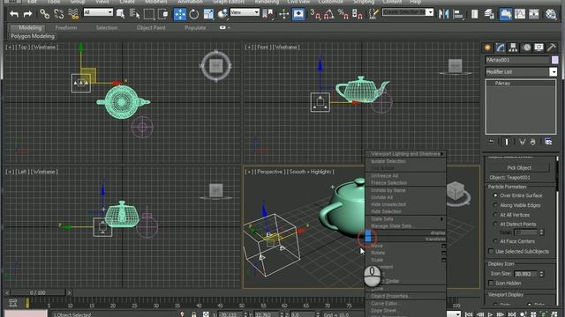Open Edit Named Selection Sets
Image resolution: width=565 pixels, height=317 pixels.
click(x=373, y=14)
